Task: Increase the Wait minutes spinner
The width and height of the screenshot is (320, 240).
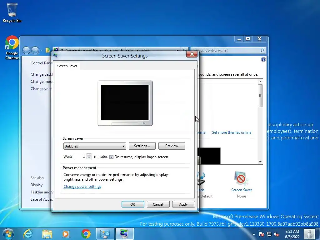Action: tap(89, 155)
